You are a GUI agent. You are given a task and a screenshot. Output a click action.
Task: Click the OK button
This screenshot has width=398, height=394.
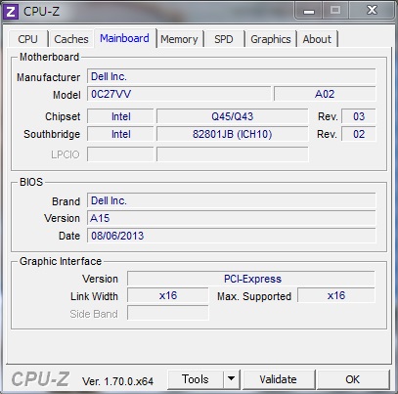coord(353,379)
